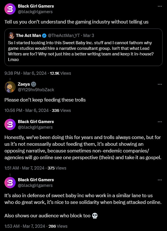
Task: Open Black Girl Gamers avatar on the second reply
Action: (x=10, y=124)
